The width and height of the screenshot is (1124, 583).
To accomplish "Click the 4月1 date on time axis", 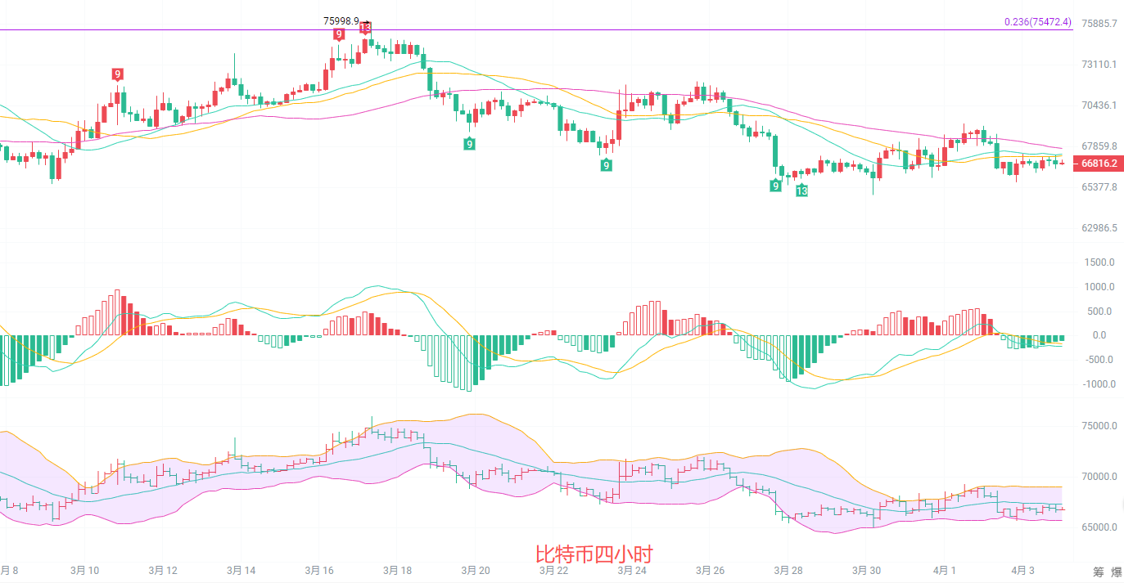I will [944, 570].
